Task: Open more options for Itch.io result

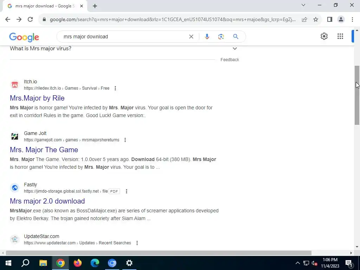Action: (115, 88)
